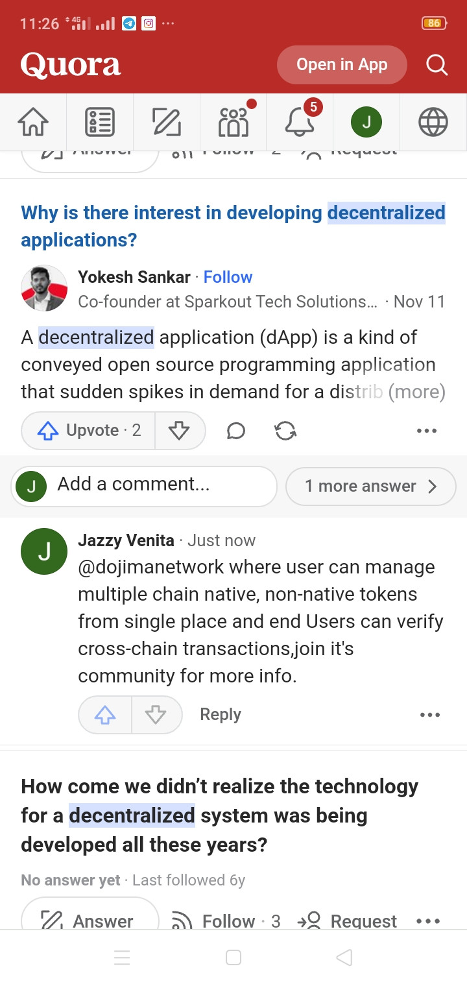Open more options for Jazzy Venita's comment
This screenshot has height=986, width=467.
[x=429, y=715]
